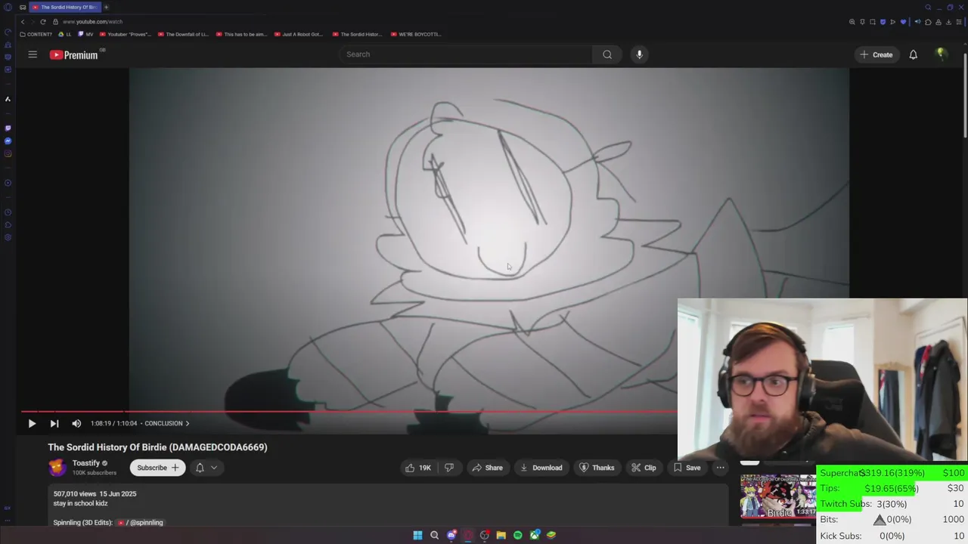The image size is (968, 544).
Task: Dislike the video
Action: click(x=449, y=468)
